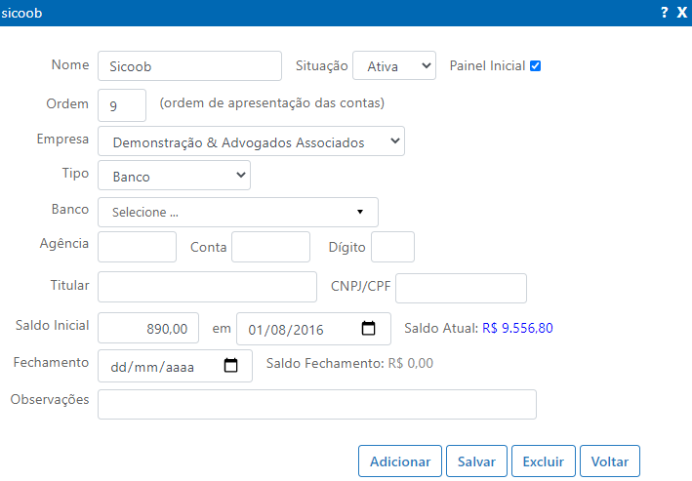This screenshot has height=481, width=692.
Task: Focus the Nome field containing Sicoob
Action: pyautogui.click(x=189, y=65)
